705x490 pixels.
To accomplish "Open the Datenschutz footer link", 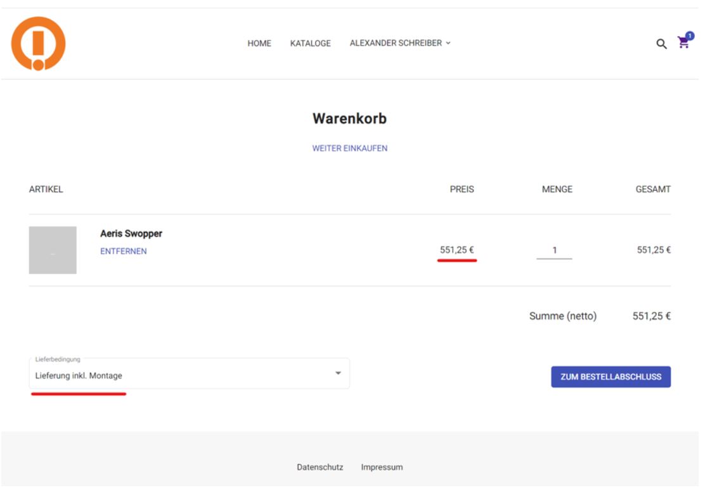I will (x=320, y=467).
